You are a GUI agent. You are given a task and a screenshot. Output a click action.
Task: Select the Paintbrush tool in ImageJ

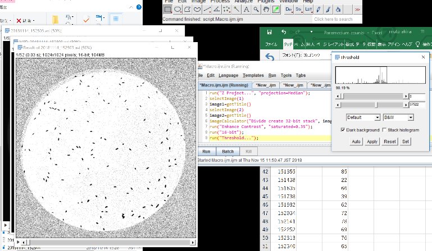(x=328, y=10)
